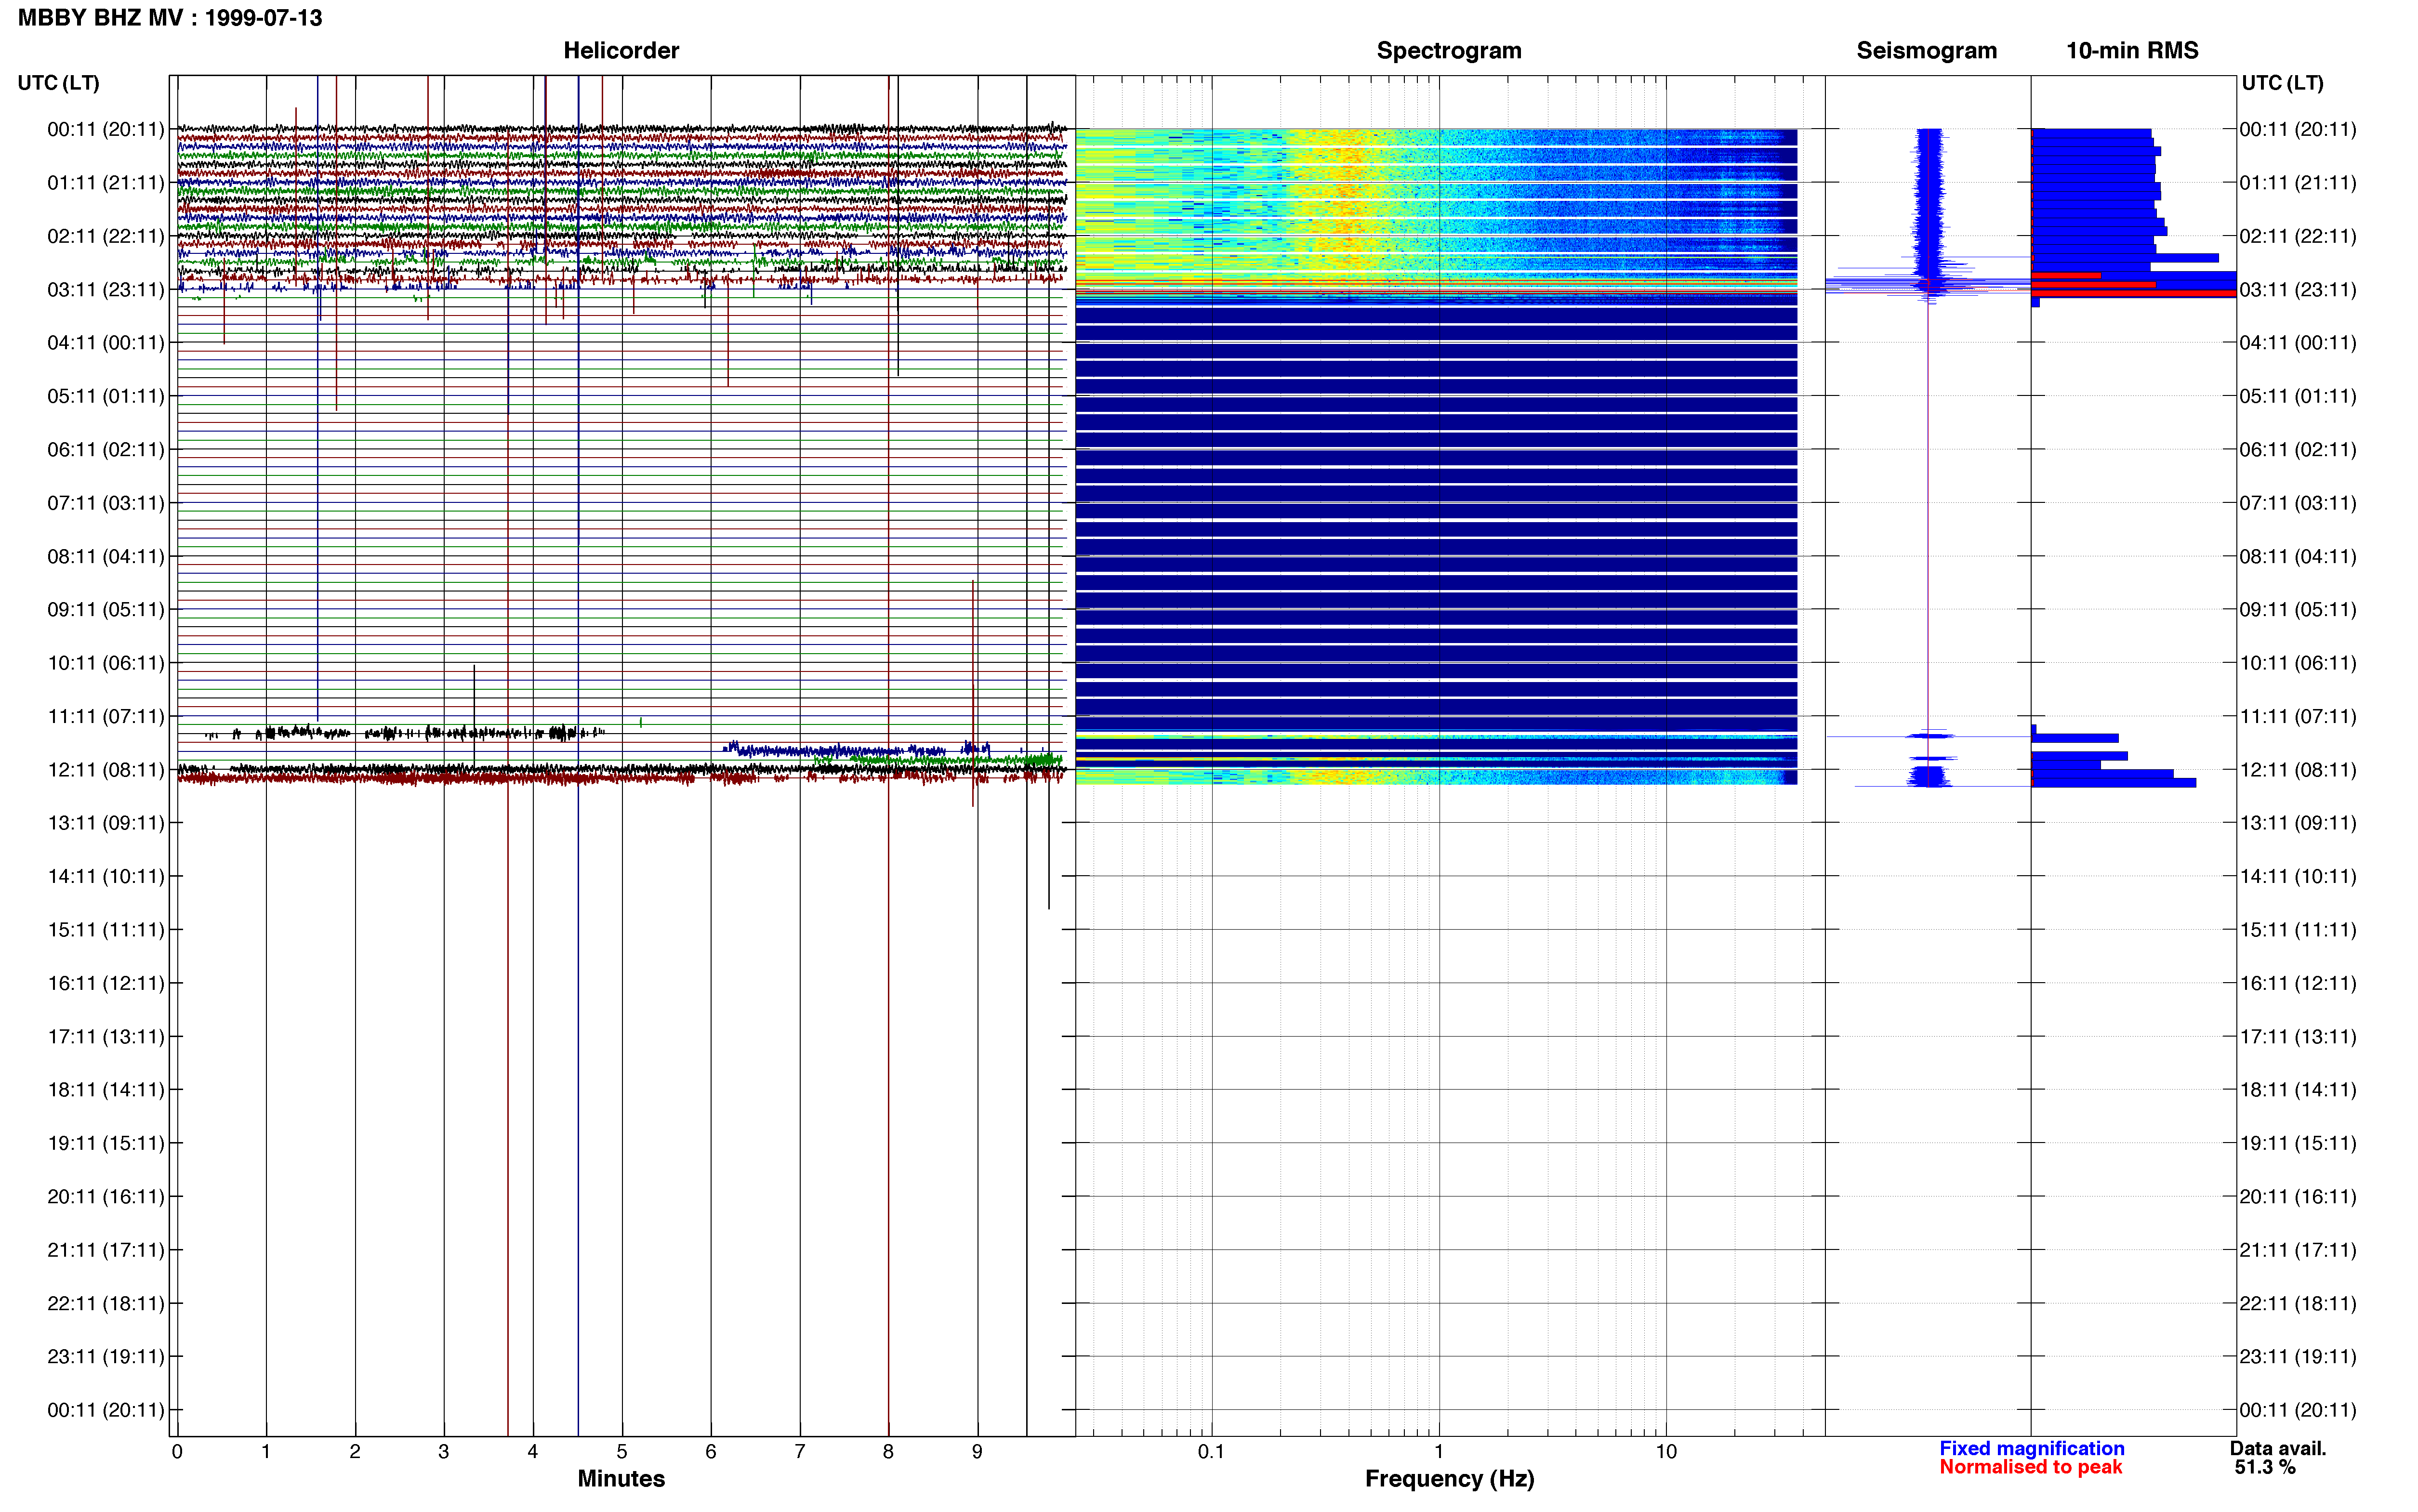2418x1512 pixels.
Task: Click the left '16:11 (12:11)' time label
Action: pos(106,983)
